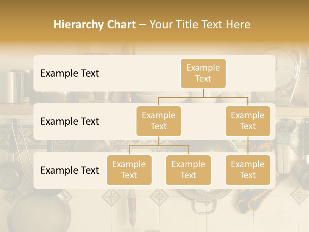Click empty top row band right of top box
309x232 pixels.
click(x=251, y=73)
